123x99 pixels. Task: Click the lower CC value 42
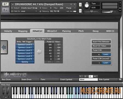(x=49, y=53)
